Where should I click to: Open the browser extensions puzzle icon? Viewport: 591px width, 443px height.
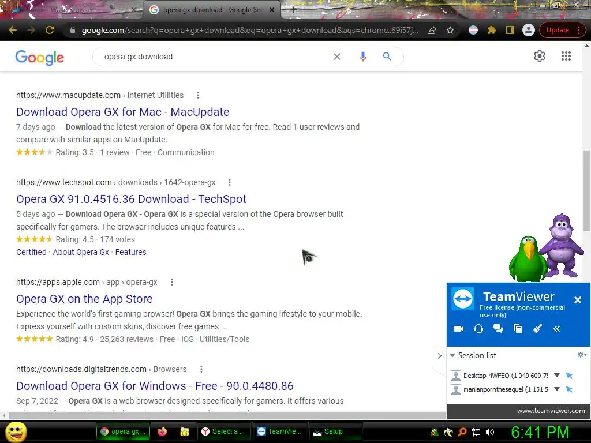pyautogui.click(x=492, y=30)
